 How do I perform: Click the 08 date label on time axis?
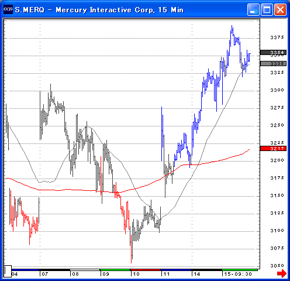tap(75, 274)
